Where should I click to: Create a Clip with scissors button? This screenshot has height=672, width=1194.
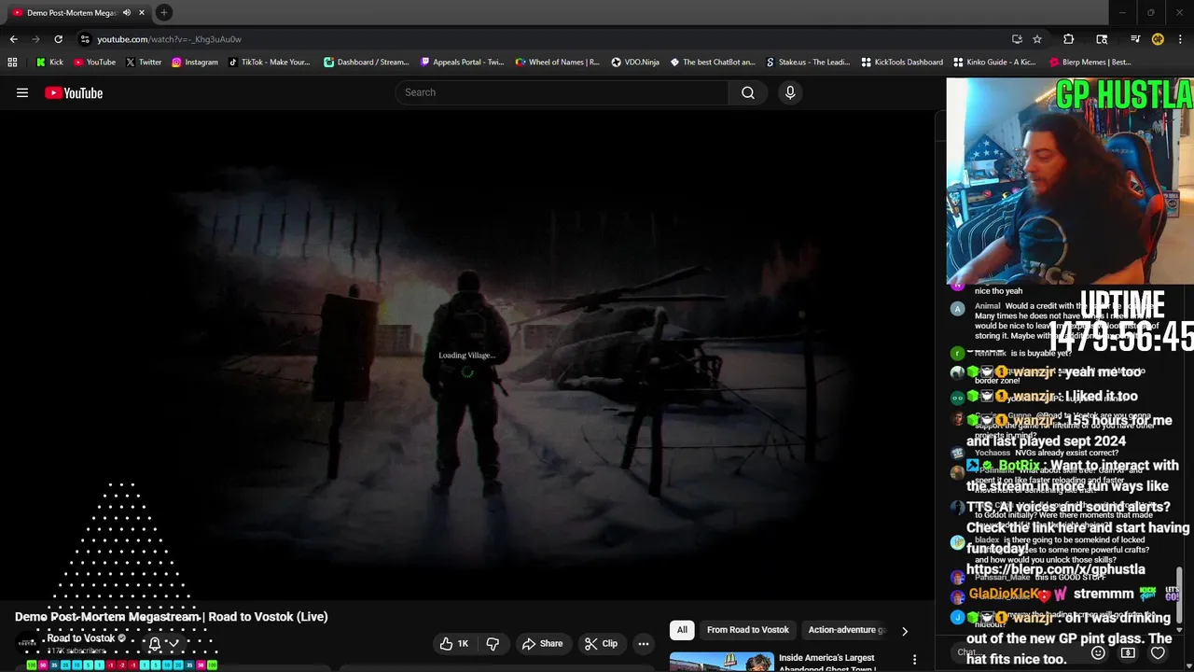click(x=601, y=643)
